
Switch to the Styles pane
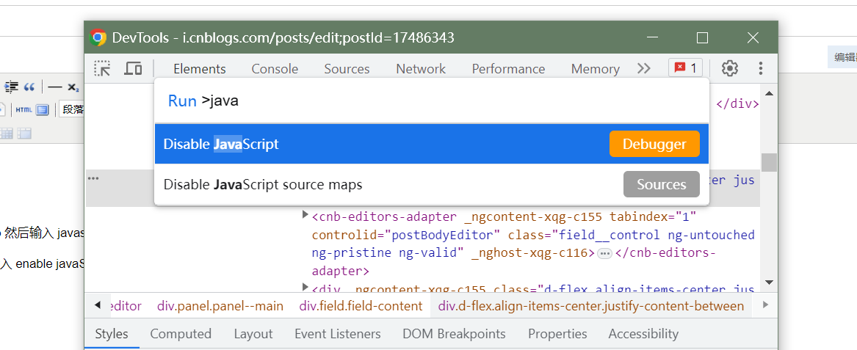[x=112, y=334]
